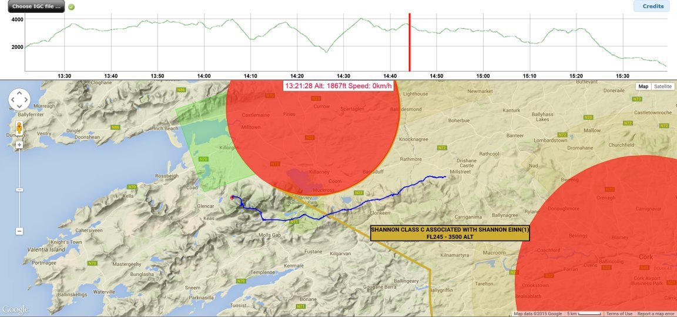Select the Street View pegman icon
677x317 pixels.
(x=19, y=128)
